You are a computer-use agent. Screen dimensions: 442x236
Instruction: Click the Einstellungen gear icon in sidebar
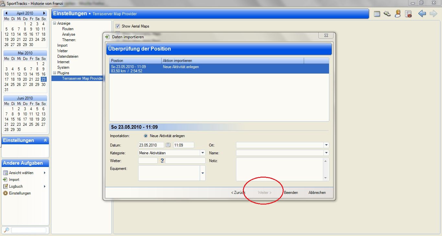pos(5,193)
